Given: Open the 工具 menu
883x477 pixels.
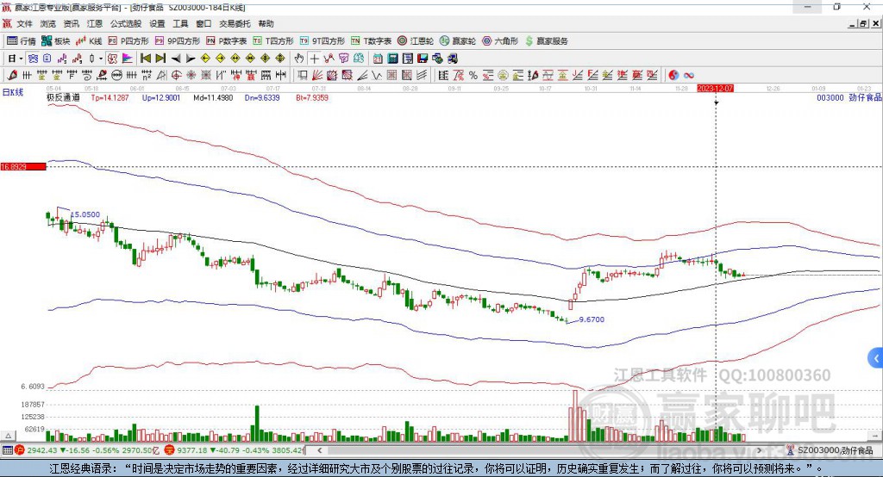Looking at the screenshot, I should click(x=180, y=23).
